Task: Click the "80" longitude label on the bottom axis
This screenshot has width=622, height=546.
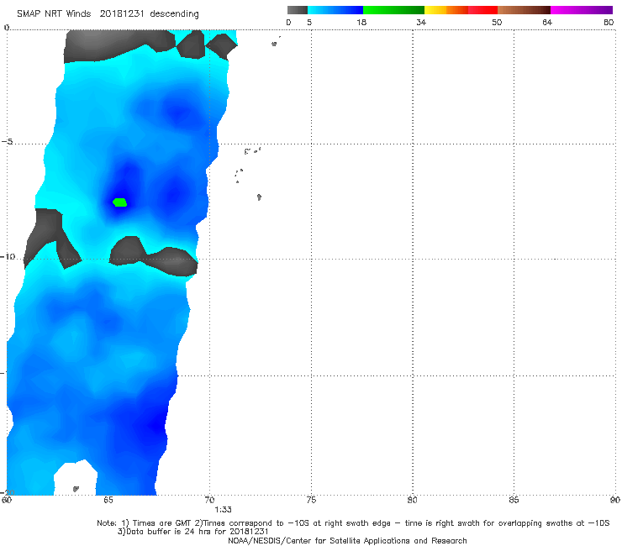Action: 413,500
